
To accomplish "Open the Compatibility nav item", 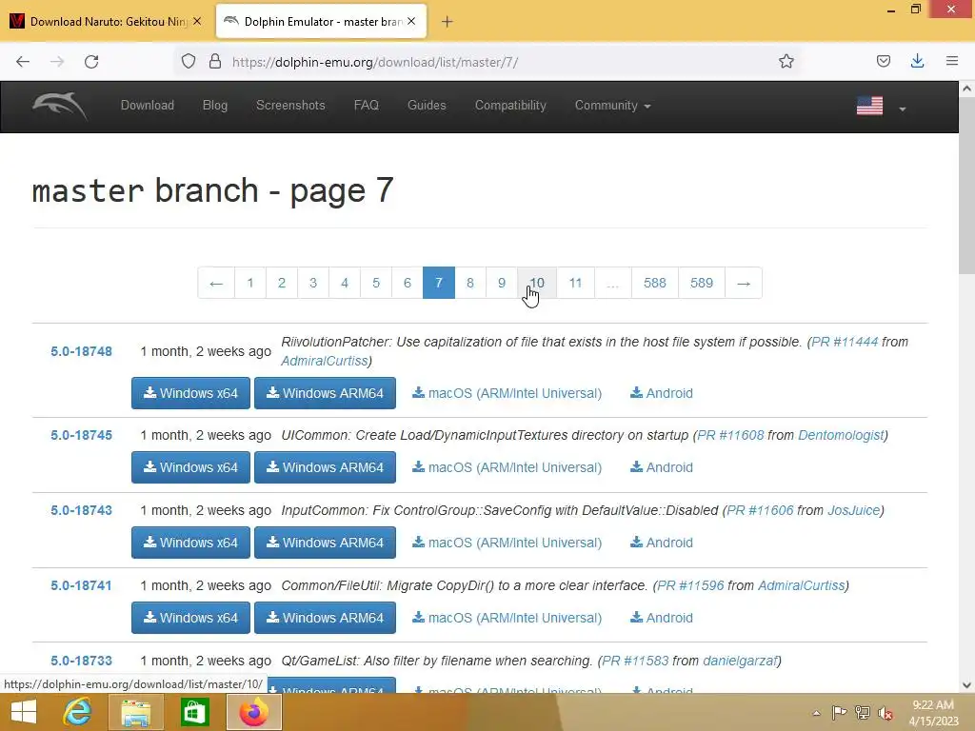I will coord(510,105).
